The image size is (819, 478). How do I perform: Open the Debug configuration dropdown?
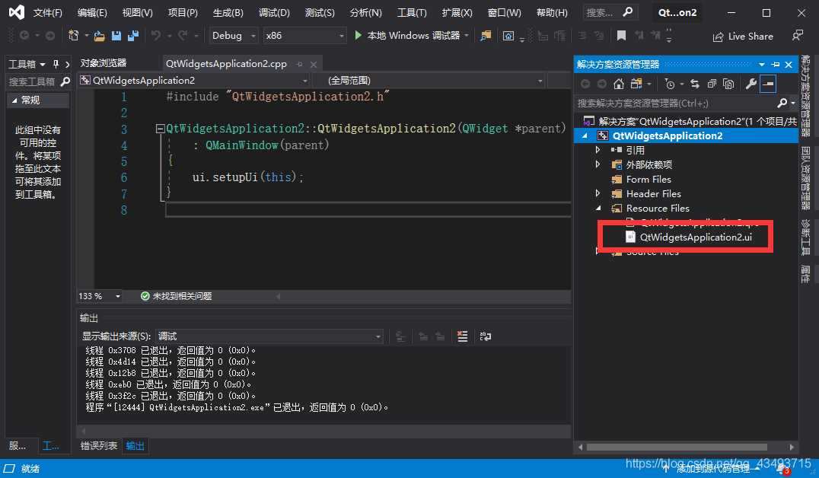(234, 36)
